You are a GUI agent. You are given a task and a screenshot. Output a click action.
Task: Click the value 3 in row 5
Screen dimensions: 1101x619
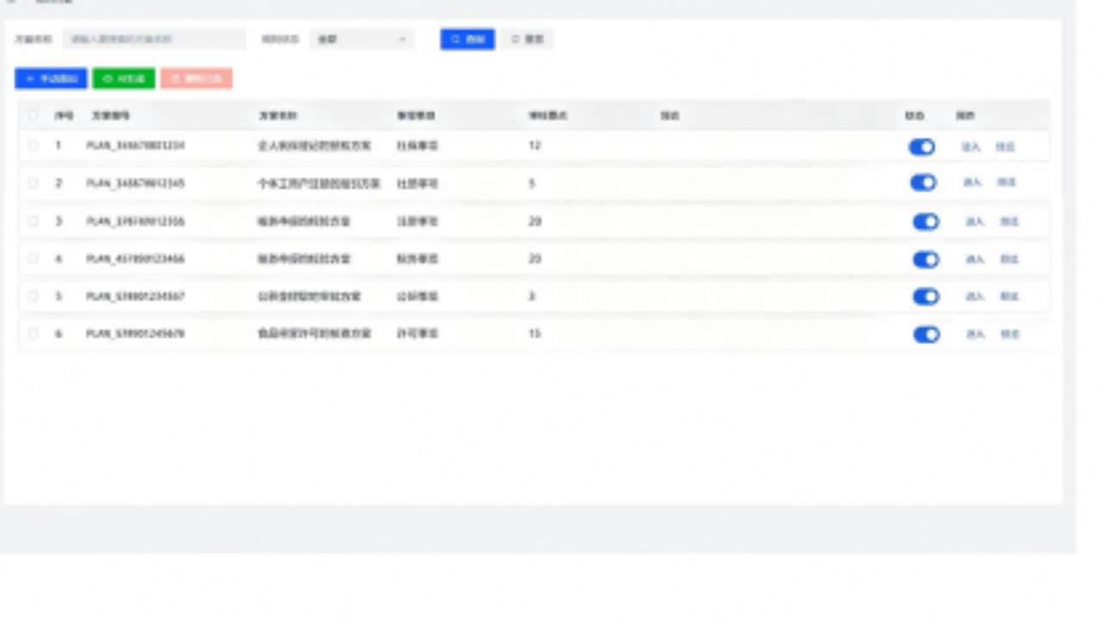(x=532, y=296)
